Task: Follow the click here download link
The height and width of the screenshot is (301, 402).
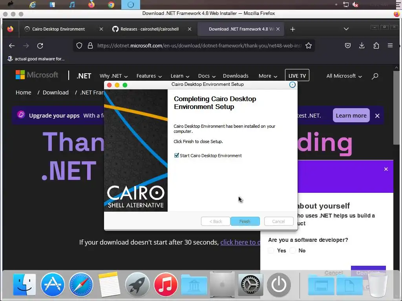Action: pos(240,242)
